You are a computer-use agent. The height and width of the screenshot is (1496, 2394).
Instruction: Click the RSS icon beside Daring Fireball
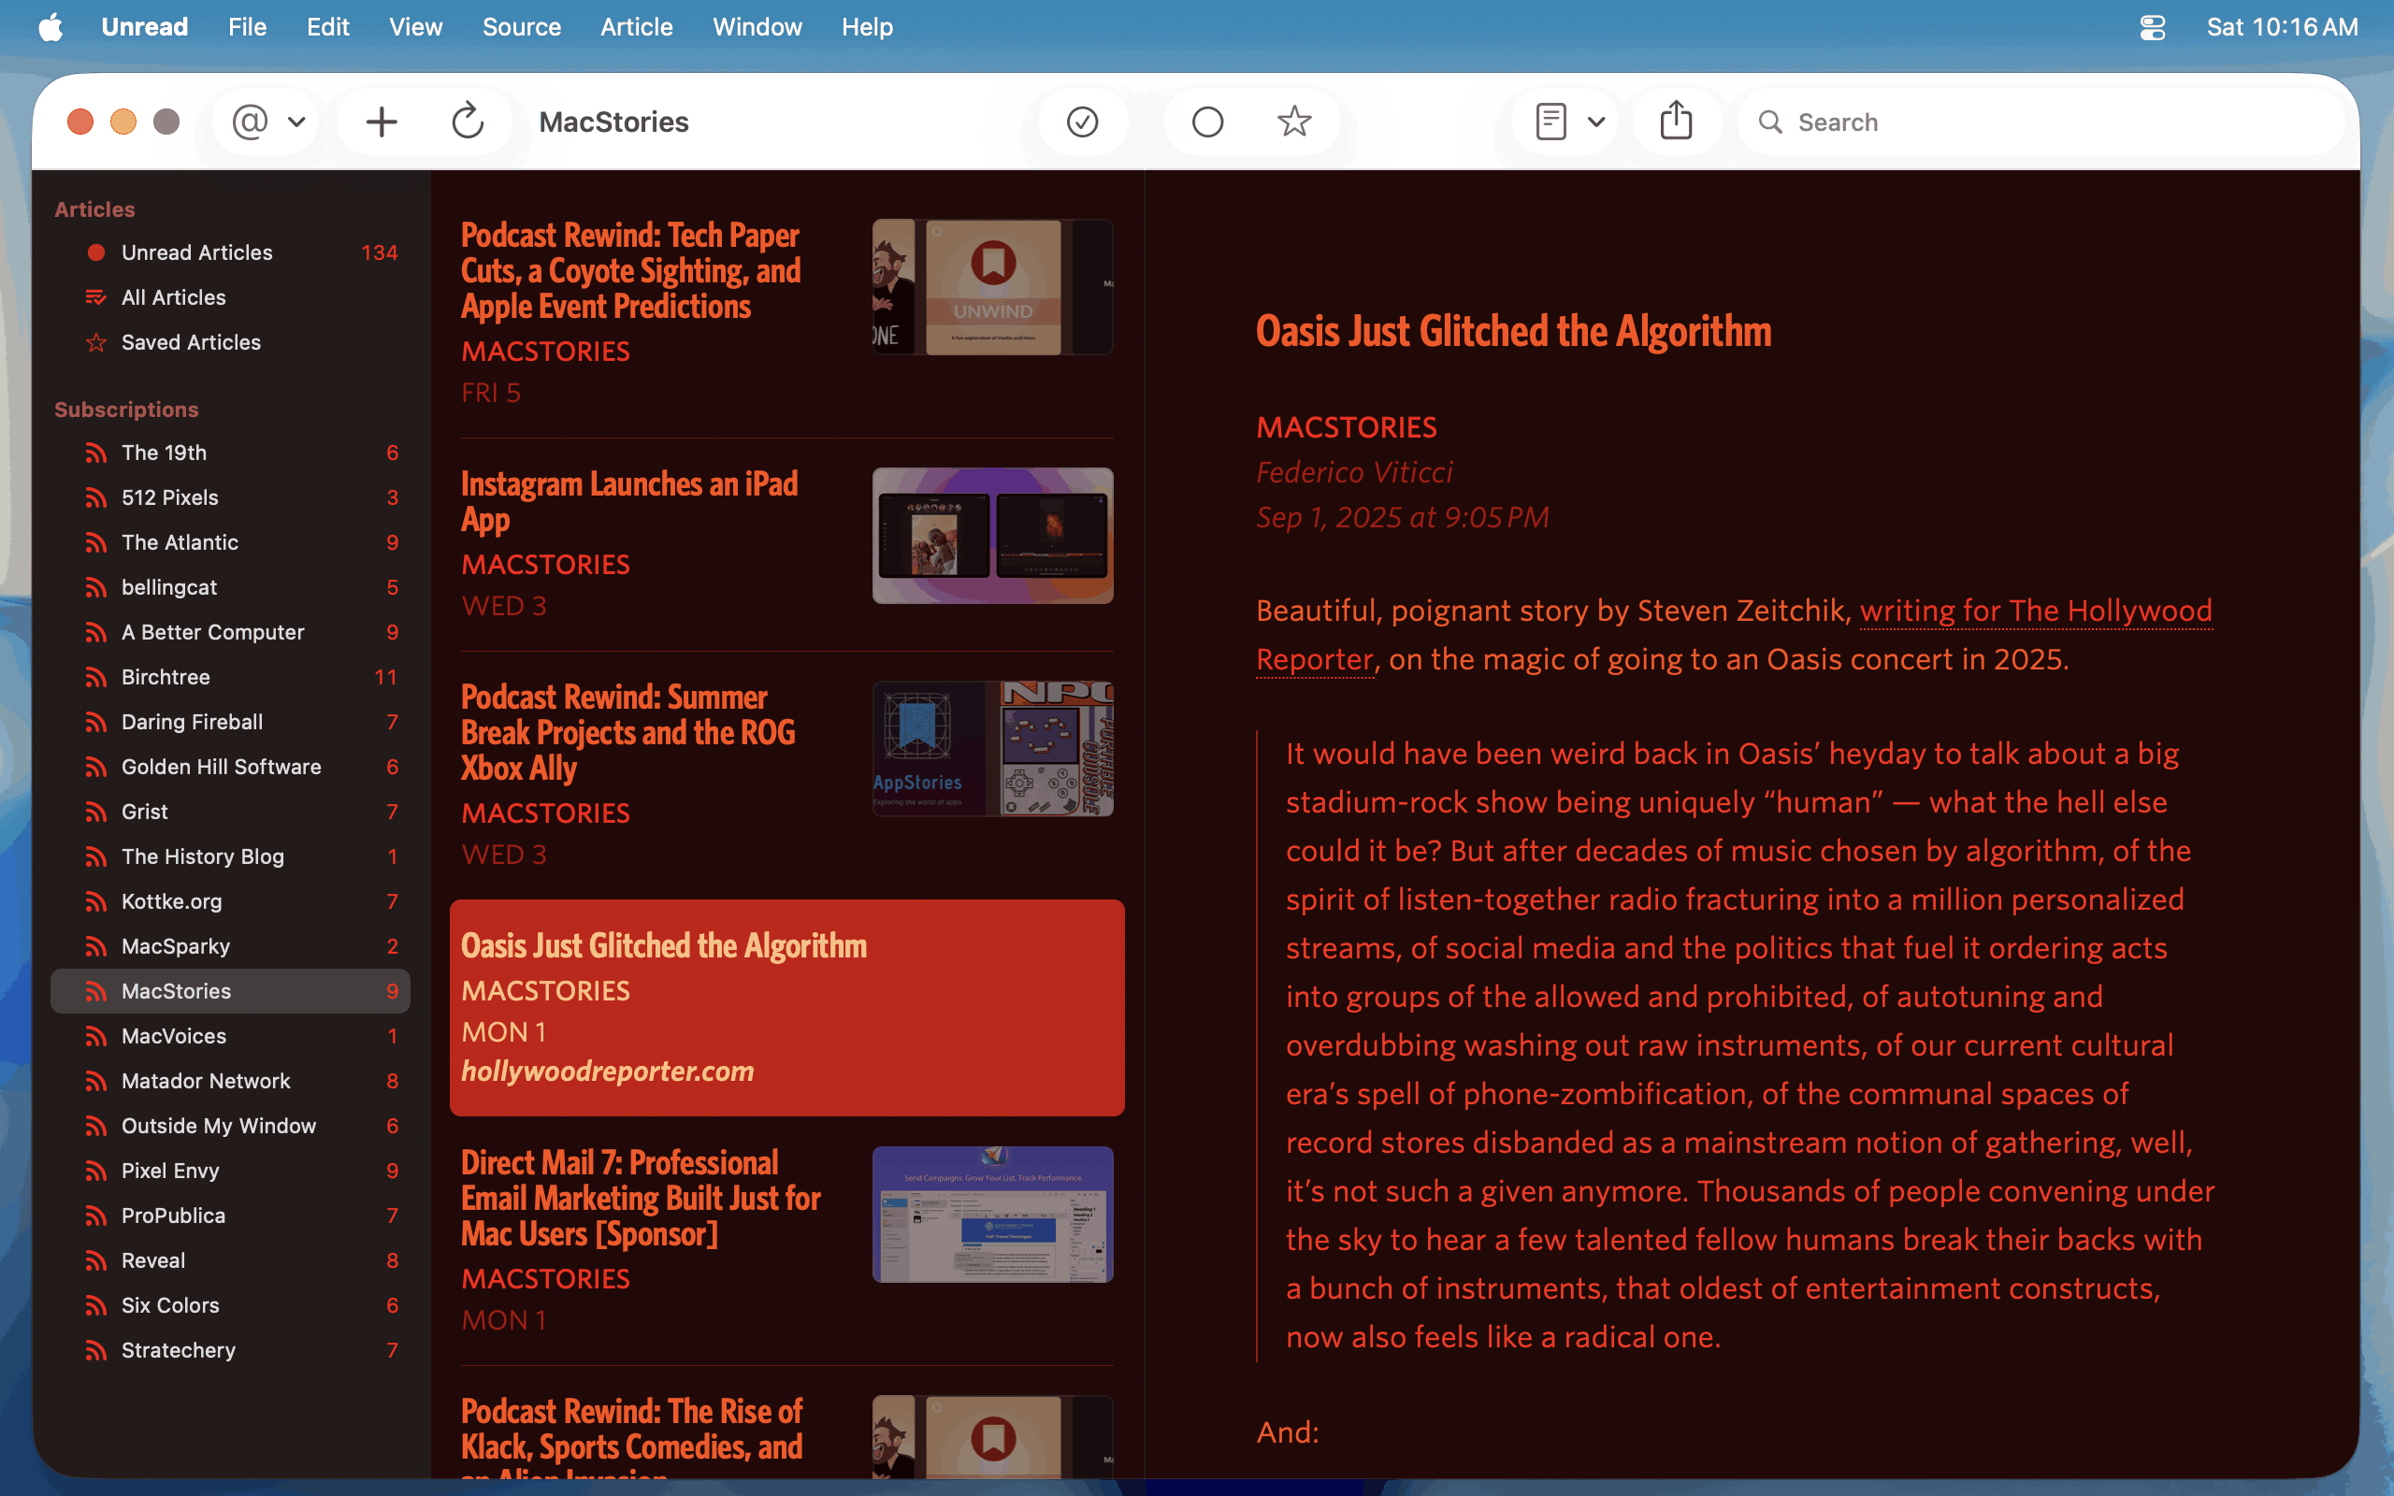click(96, 722)
